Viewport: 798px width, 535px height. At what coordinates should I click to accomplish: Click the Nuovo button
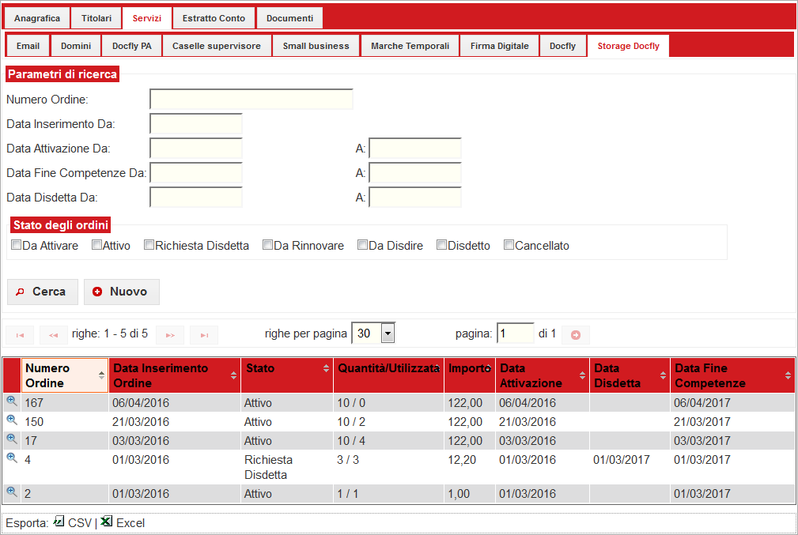pyautogui.click(x=122, y=292)
